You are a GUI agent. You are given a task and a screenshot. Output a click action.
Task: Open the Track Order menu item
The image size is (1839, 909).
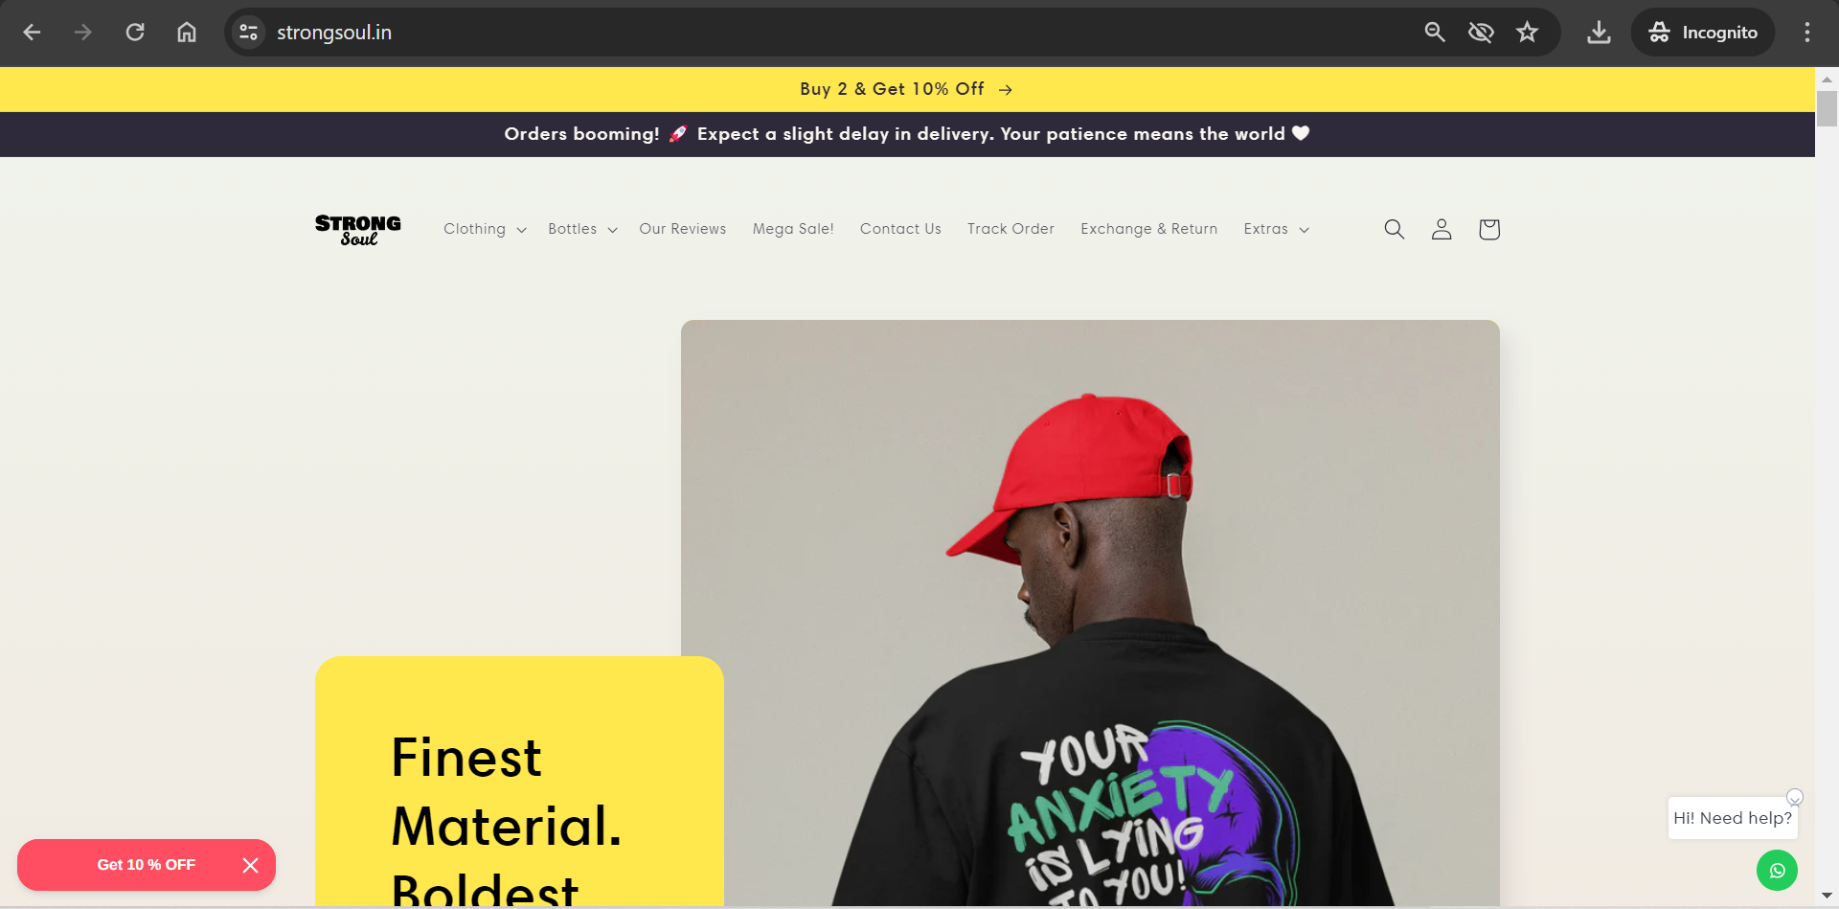coord(1010,229)
